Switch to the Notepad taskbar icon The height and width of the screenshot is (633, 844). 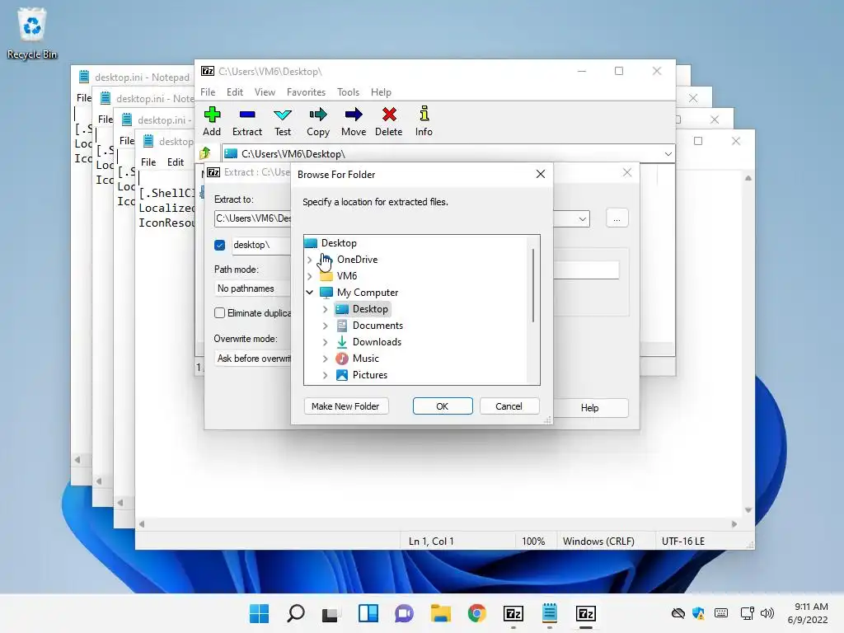pos(550,613)
